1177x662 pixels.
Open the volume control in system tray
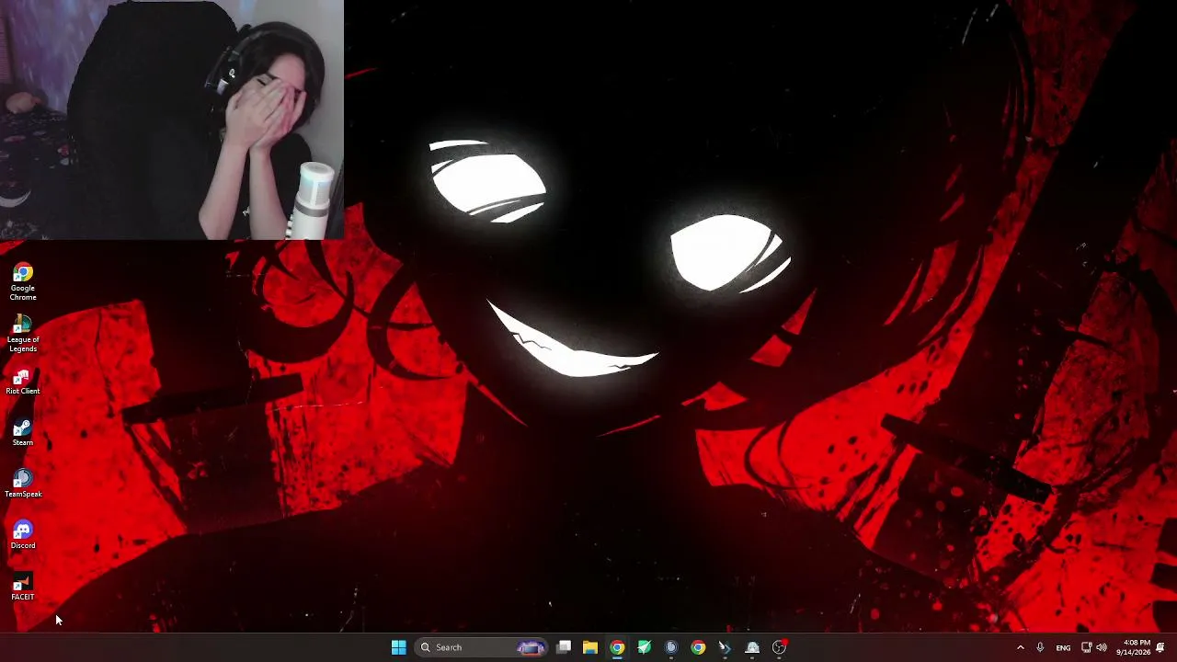[x=1102, y=647]
